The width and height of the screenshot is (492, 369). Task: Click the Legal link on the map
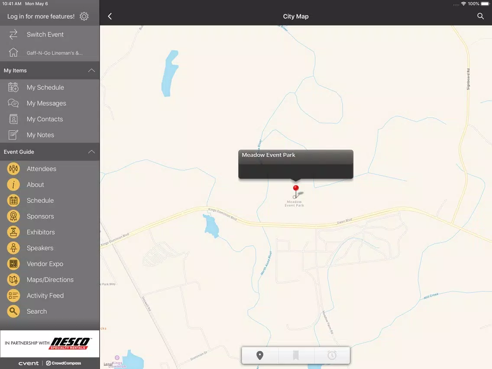click(x=107, y=364)
